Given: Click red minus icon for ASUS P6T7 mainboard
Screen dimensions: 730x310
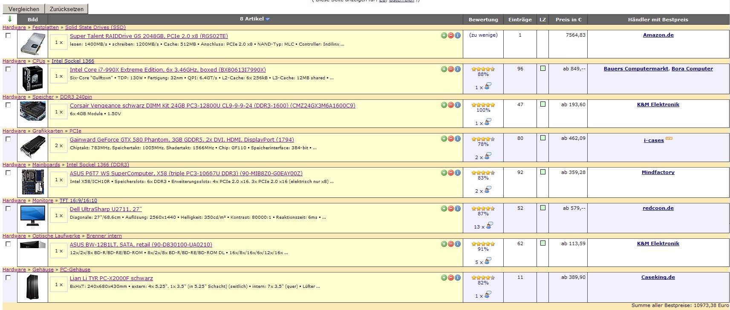Looking at the screenshot, I should click(451, 173).
